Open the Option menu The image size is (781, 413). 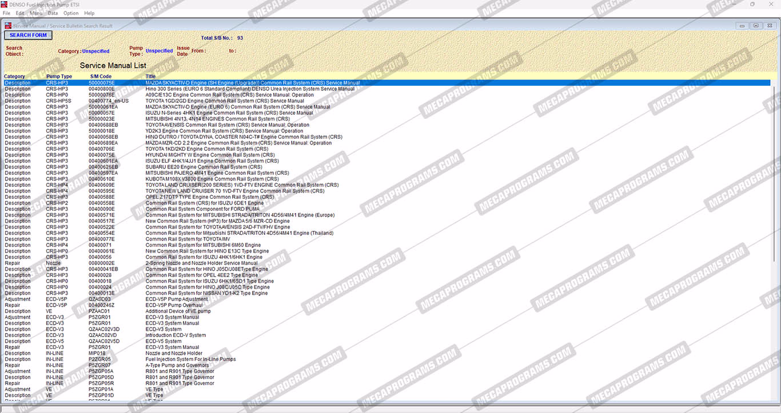coord(71,13)
